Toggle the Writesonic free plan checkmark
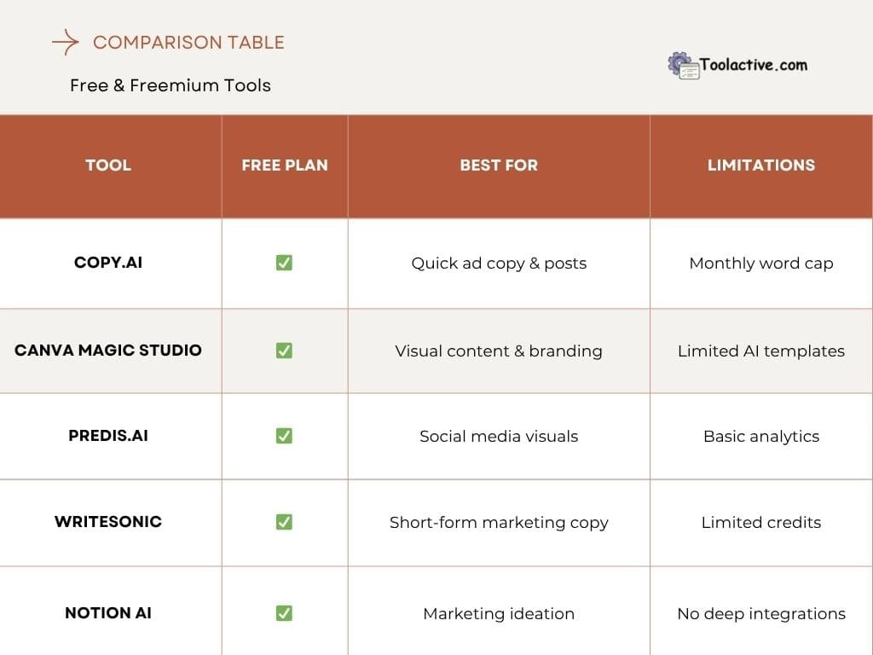 tap(285, 521)
